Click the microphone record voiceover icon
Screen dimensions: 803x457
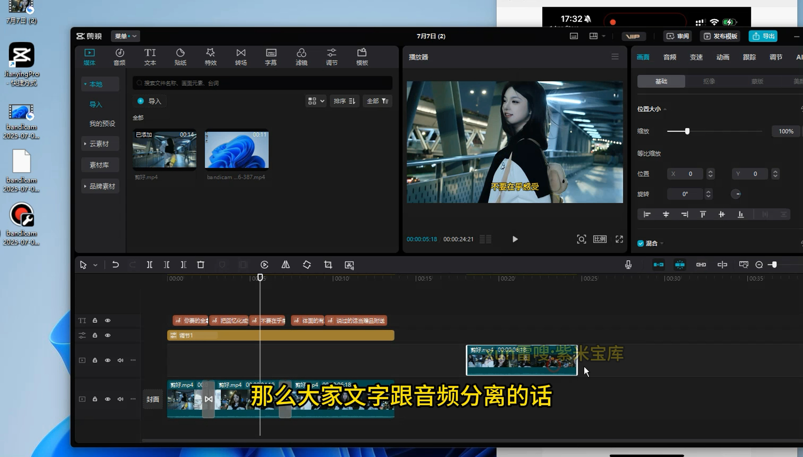click(628, 265)
